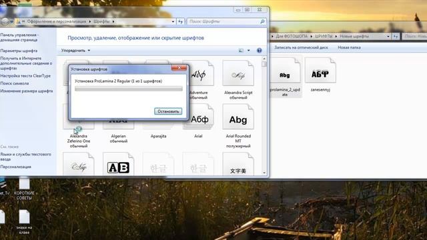
Task: Open the Упорядочить dropdown menu
Action: [x=75, y=51]
